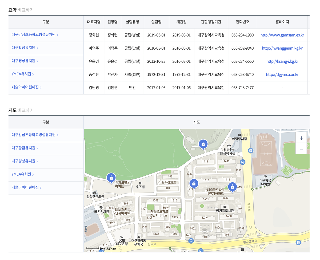Open 대구황금유치원 in the map list
This screenshot has height=260, width=320.
23,148
